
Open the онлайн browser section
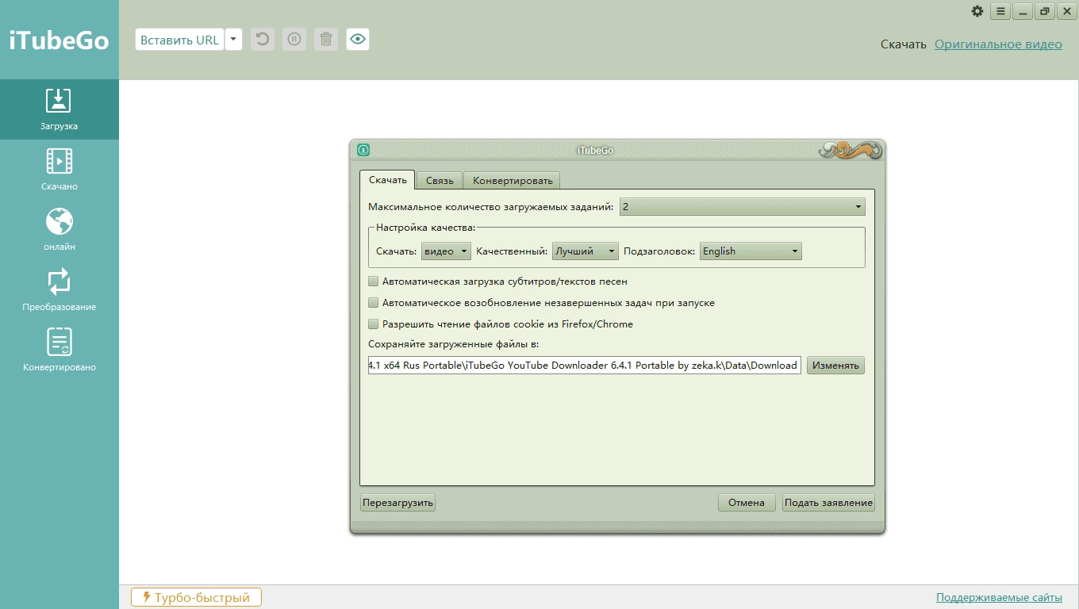(x=60, y=230)
